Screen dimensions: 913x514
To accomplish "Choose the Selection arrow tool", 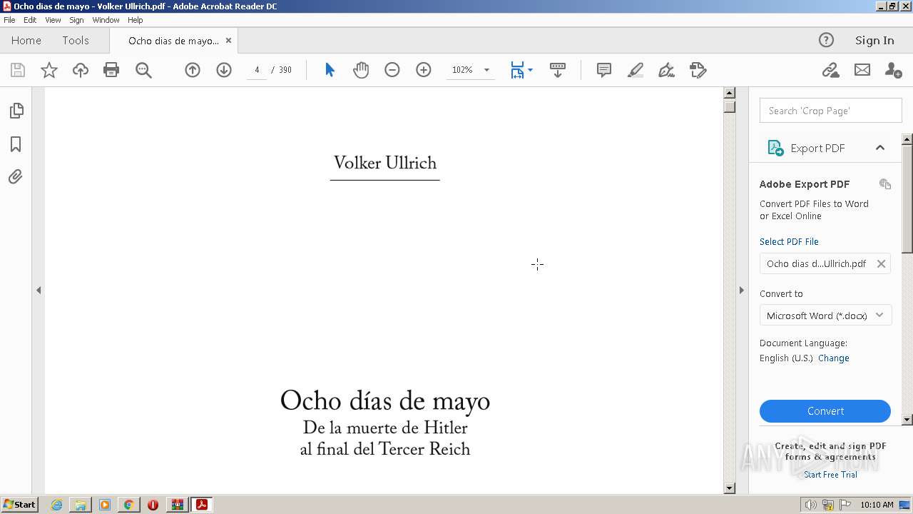I will 330,70.
